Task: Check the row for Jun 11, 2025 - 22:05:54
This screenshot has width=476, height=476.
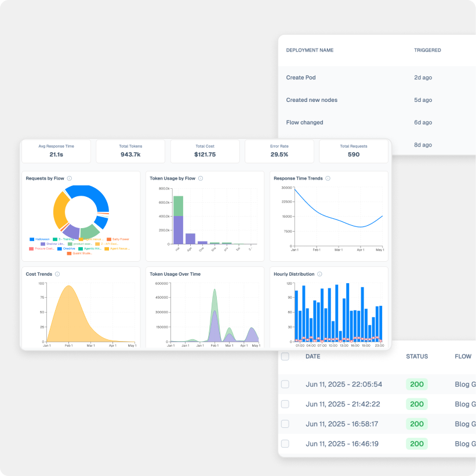Action: (x=285, y=385)
